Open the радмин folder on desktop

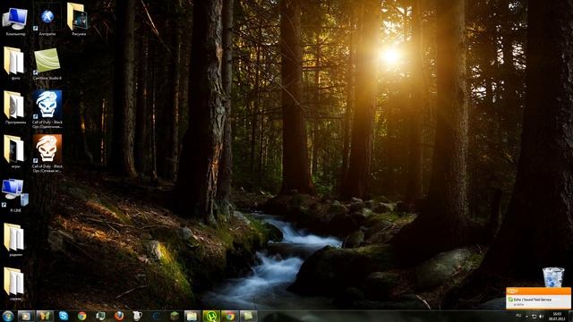(15, 240)
